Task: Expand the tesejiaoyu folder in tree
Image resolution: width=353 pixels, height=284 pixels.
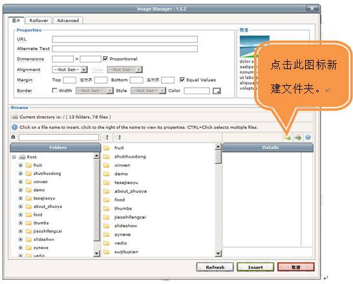Action: [21, 198]
